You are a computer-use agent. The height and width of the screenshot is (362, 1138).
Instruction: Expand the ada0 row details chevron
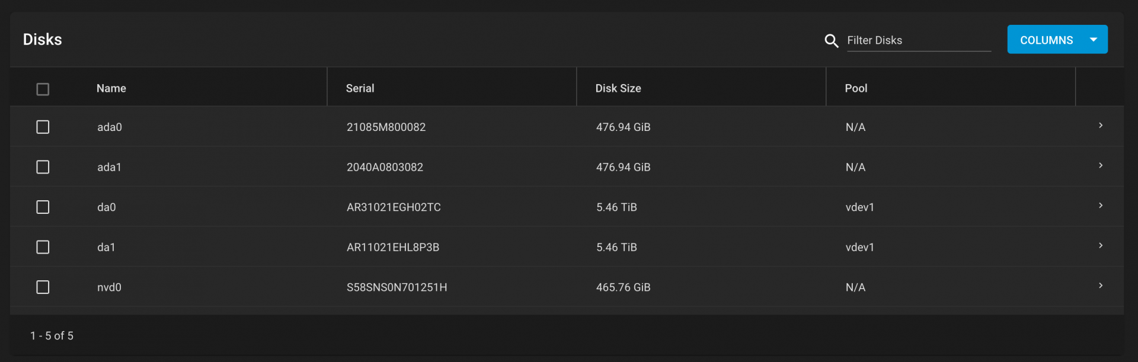click(1101, 126)
